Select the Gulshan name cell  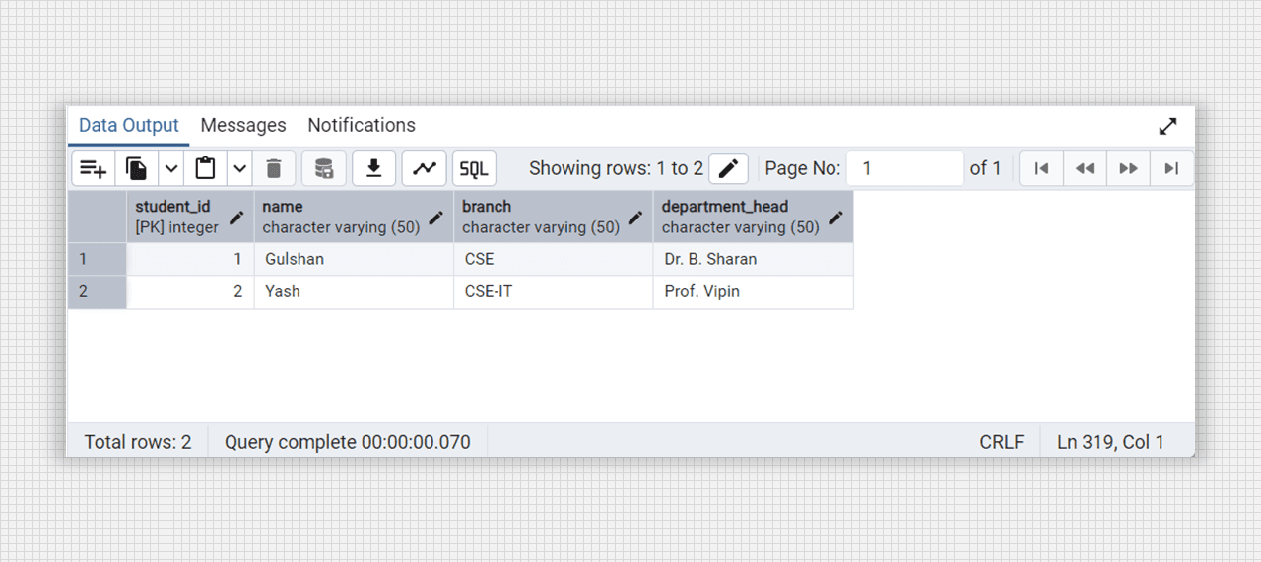pyautogui.click(x=354, y=260)
